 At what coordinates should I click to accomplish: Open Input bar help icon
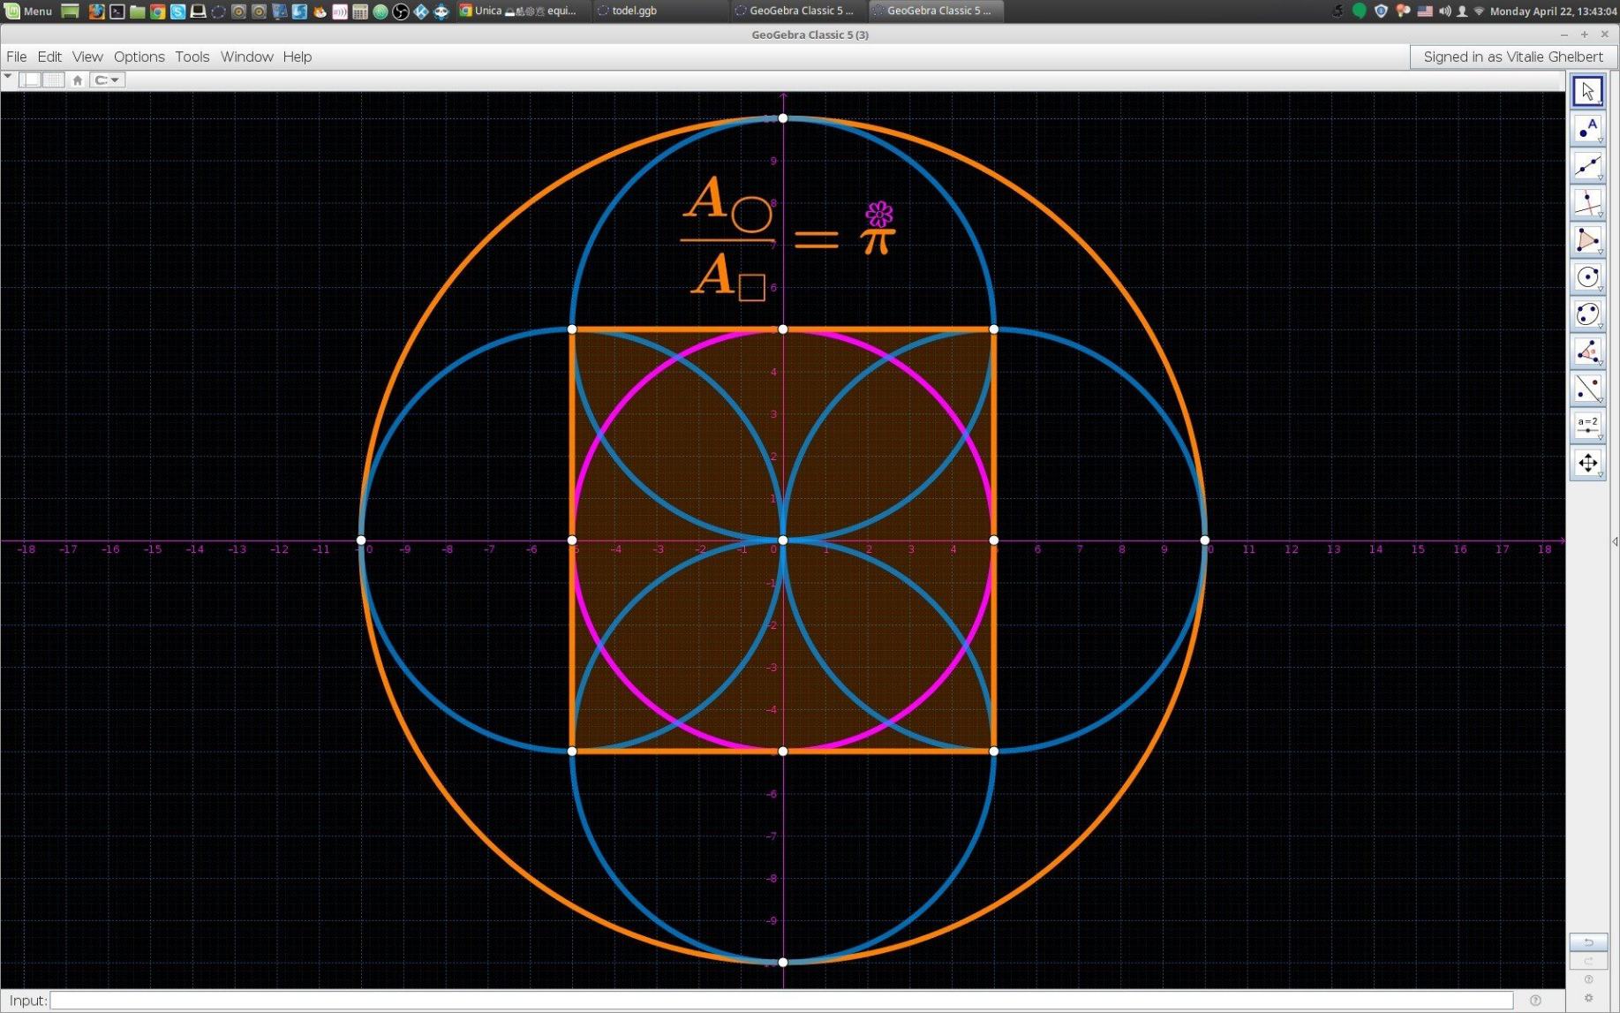[1535, 1000]
